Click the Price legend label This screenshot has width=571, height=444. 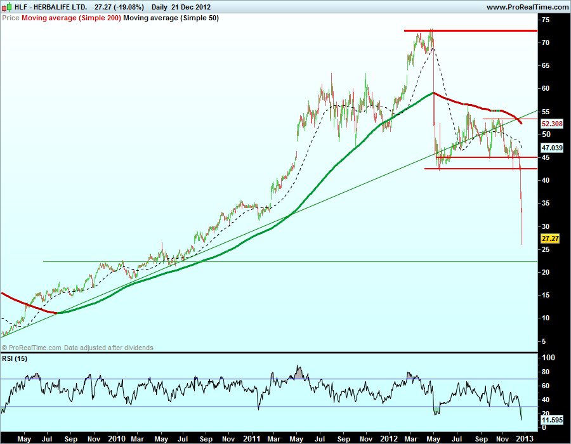coord(11,18)
